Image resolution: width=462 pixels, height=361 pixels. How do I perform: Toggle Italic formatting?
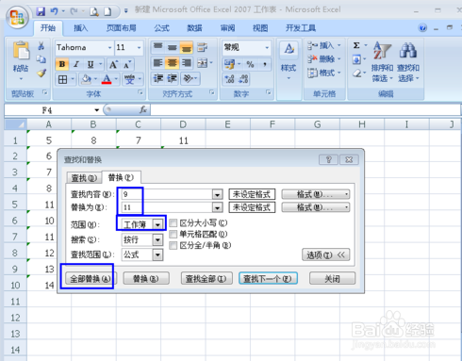(75, 64)
